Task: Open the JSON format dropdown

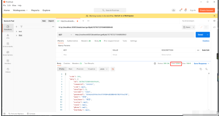Action: 104,69
